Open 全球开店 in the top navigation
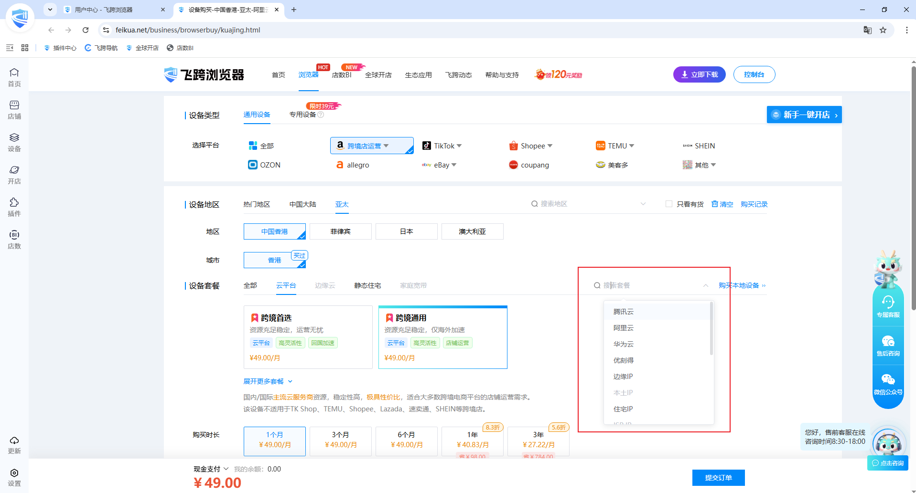The width and height of the screenshot is (916, 493). (x=378, y=75)
